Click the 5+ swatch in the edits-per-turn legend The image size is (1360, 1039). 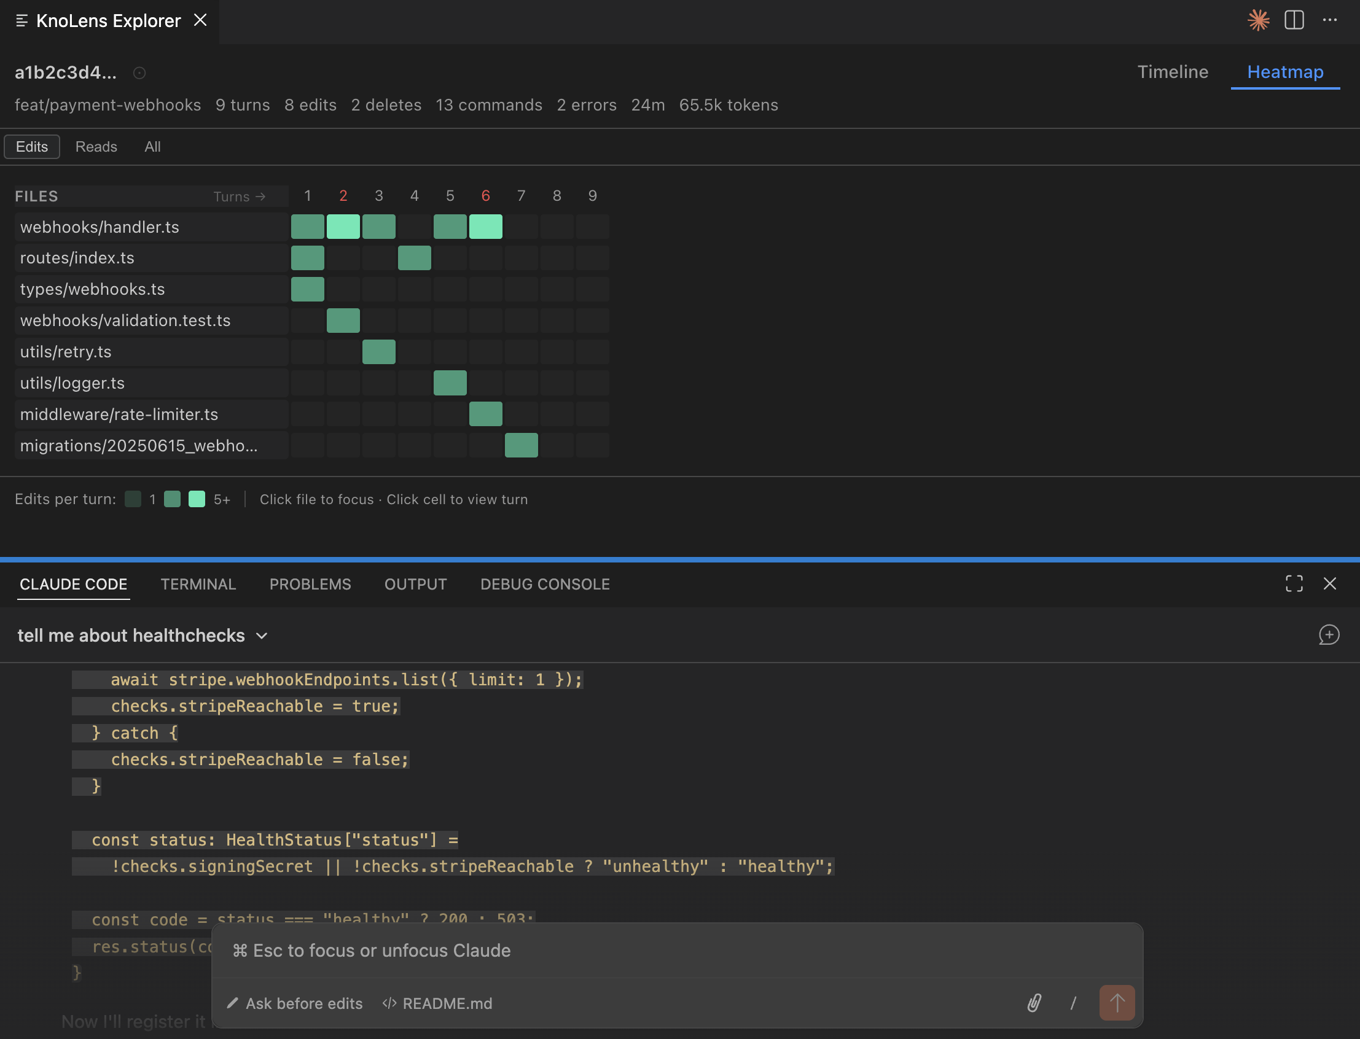point(197,499)
